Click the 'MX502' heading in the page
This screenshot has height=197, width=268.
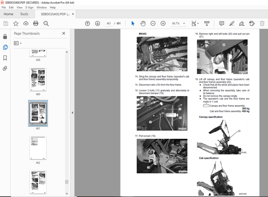143,34
